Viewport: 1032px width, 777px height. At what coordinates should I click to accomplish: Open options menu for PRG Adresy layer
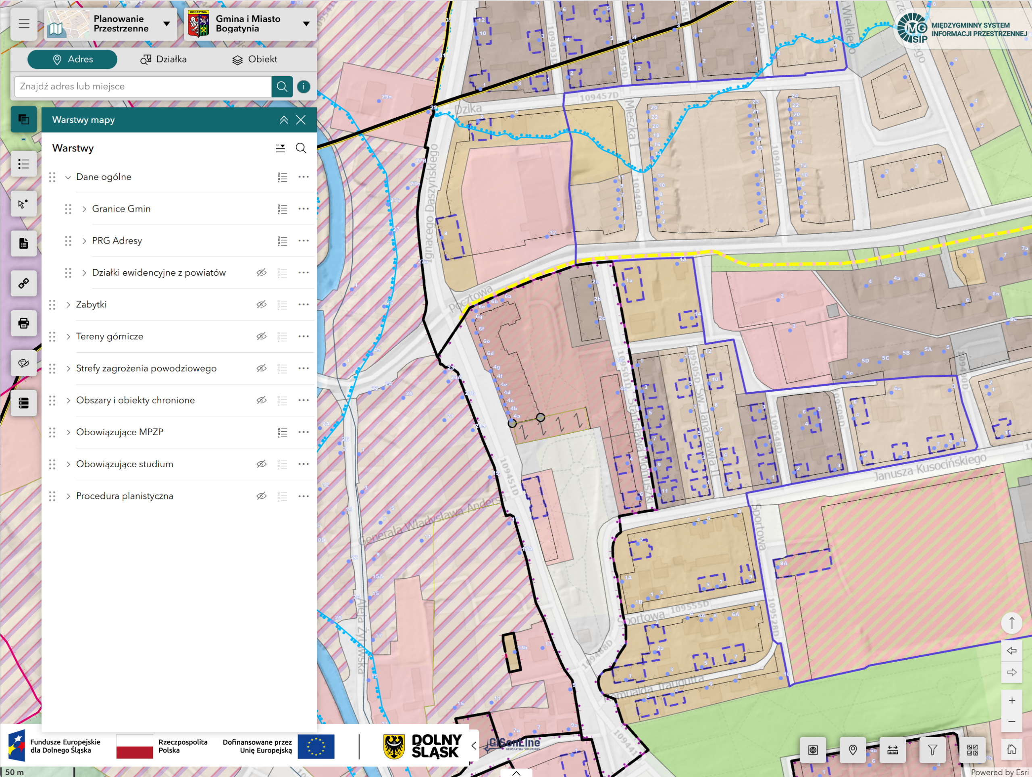click(x=303, y=241)
